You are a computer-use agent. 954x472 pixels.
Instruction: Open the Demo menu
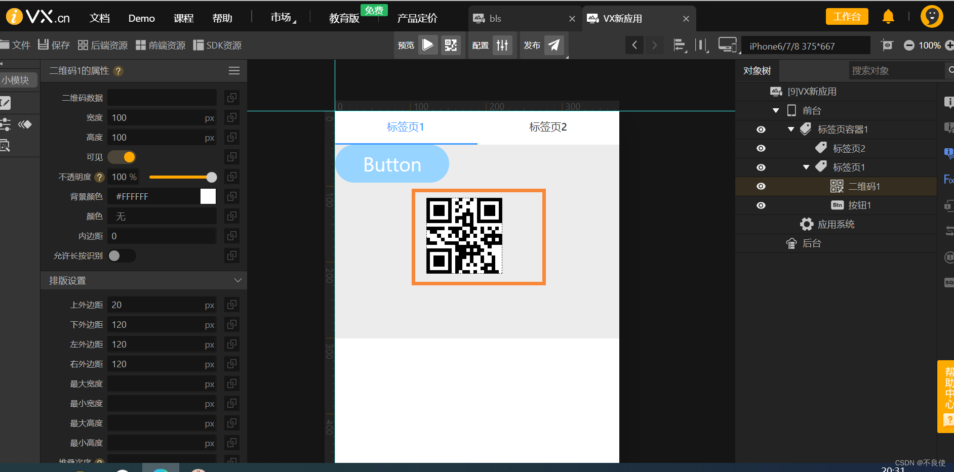[x=142, y=18]
